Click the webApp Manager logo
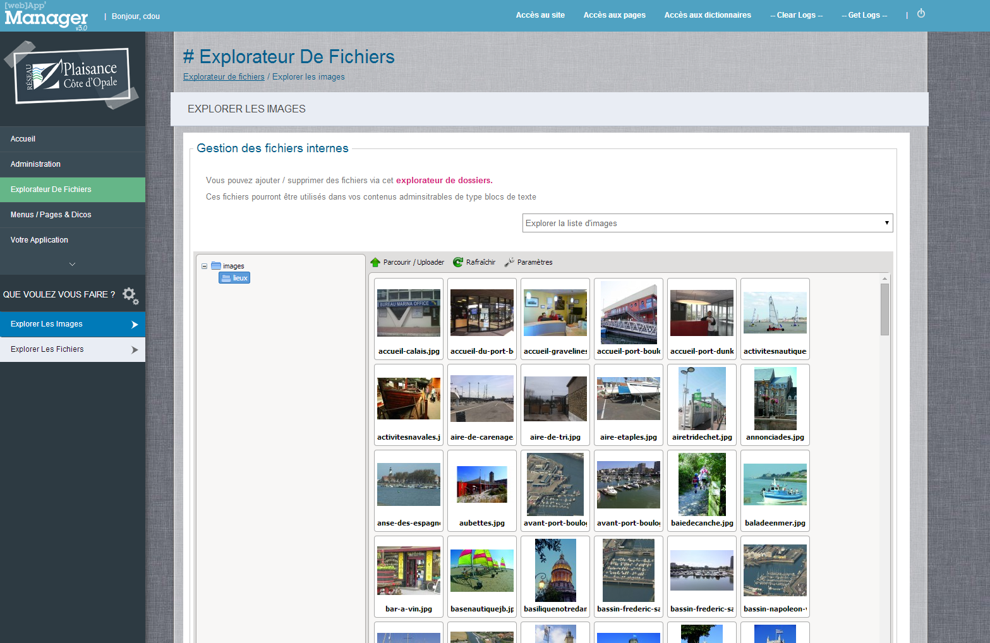Screen dimensions: 990x643 [46, 16]
